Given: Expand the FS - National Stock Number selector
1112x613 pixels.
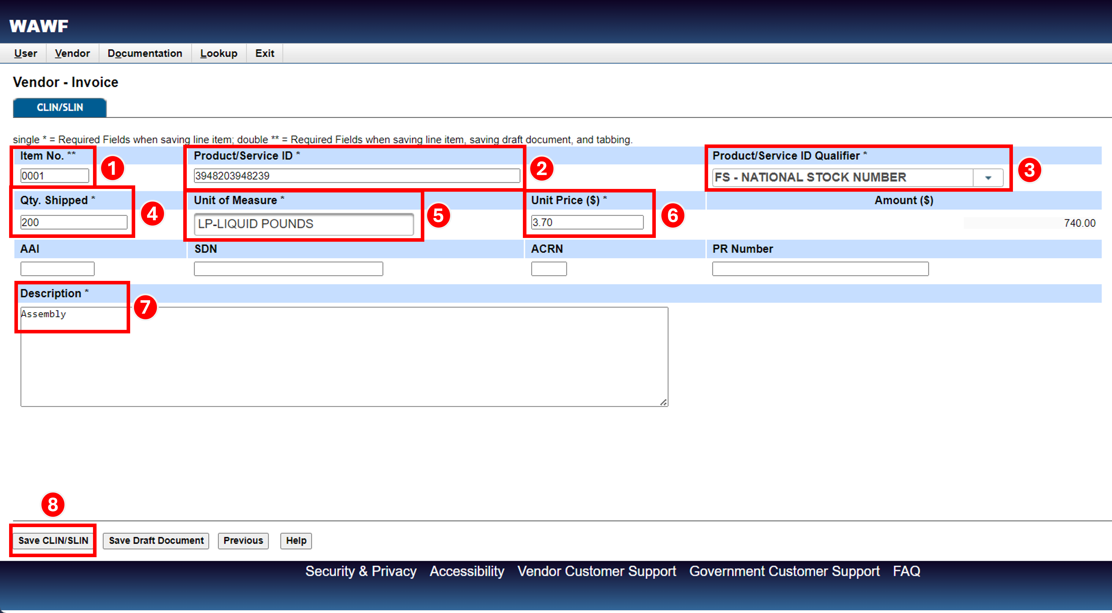Looking at the screenshot, I should (988, 177).
